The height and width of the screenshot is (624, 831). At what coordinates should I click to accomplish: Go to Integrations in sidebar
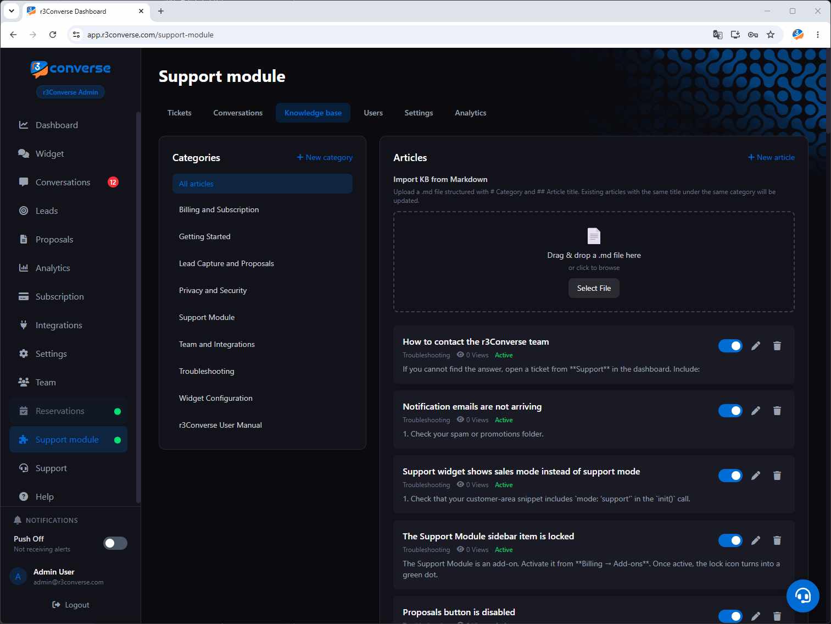coord(68,325)
